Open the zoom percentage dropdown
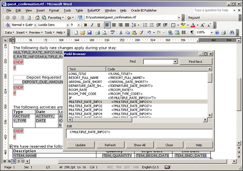 point(213,33)
